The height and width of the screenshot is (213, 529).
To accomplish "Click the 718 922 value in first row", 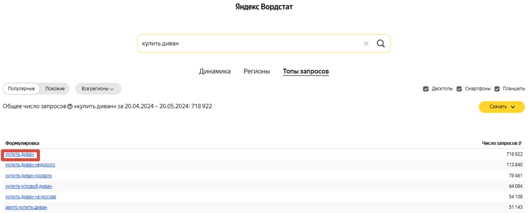I will coord(514,154).
